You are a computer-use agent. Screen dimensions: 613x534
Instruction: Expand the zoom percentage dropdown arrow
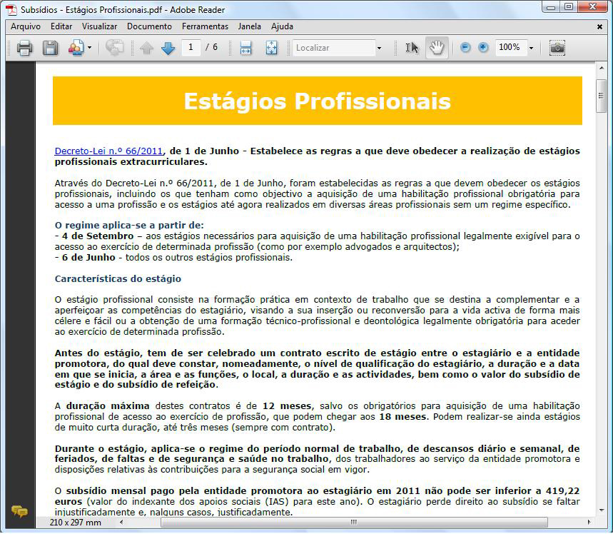(x=531, y=48)
